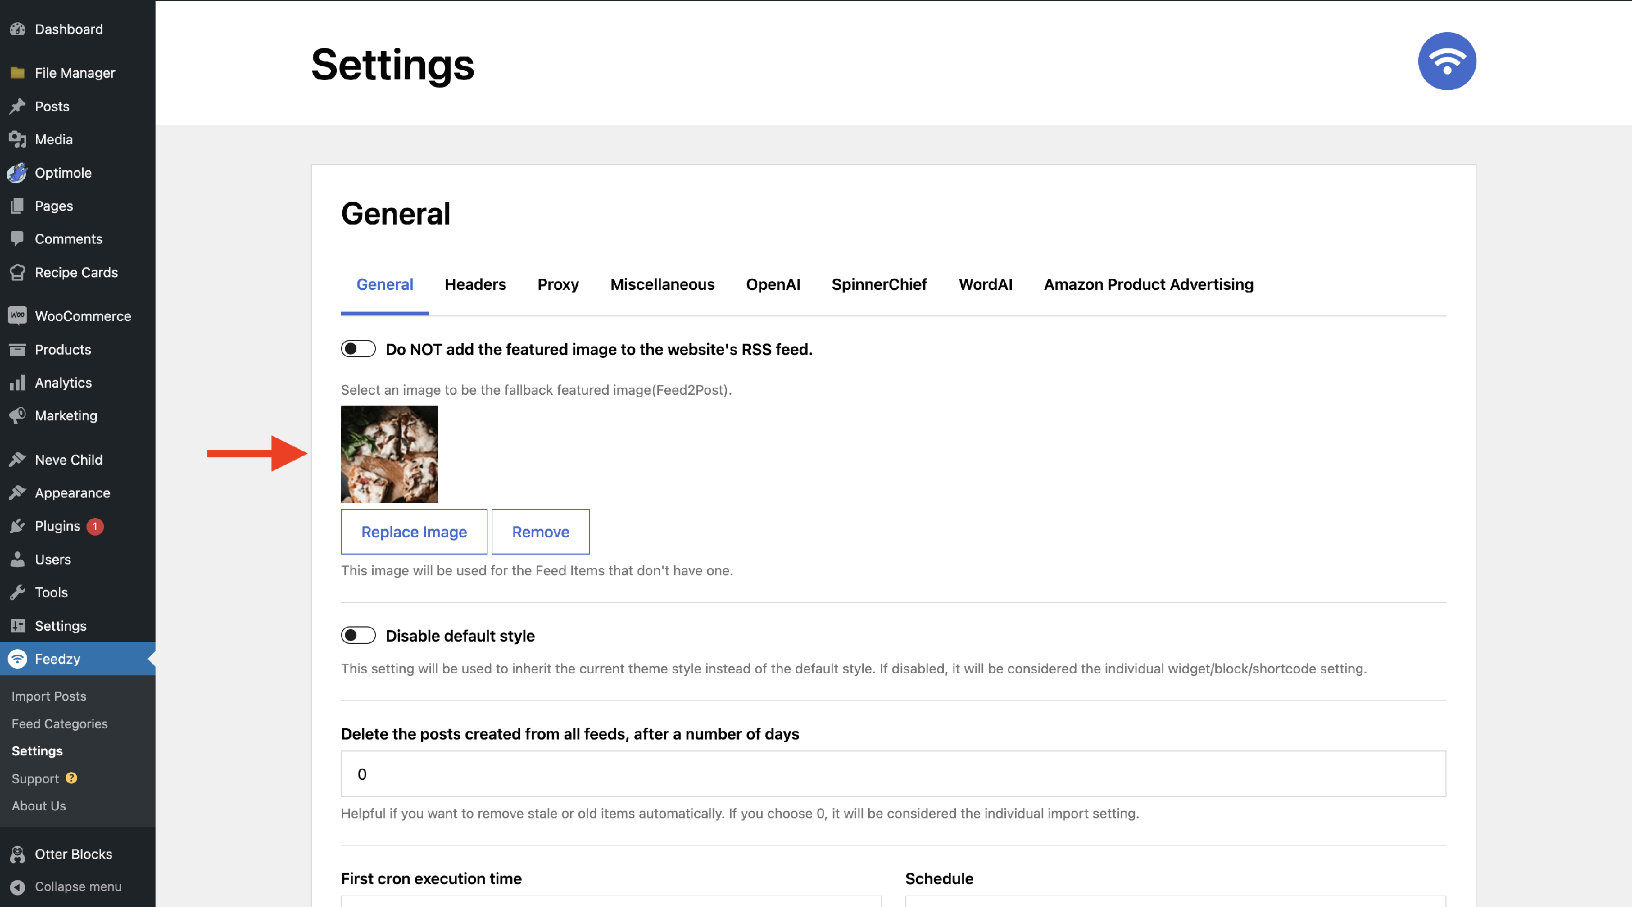Screen dimensions: 1632x907
Task: Focus the delete posts days input field
Action: 893,774
